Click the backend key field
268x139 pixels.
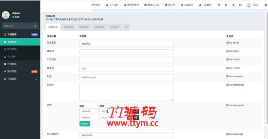point(89,111)
